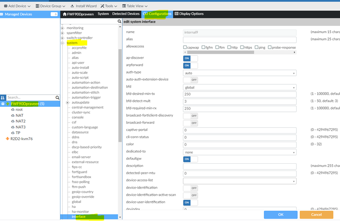Open the Tools menu
This screenshot has height=221, width=340.
coord(109,6)
